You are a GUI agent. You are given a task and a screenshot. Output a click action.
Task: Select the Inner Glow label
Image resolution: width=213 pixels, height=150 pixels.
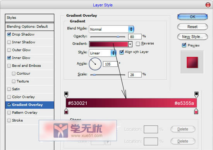pos(21,58)
